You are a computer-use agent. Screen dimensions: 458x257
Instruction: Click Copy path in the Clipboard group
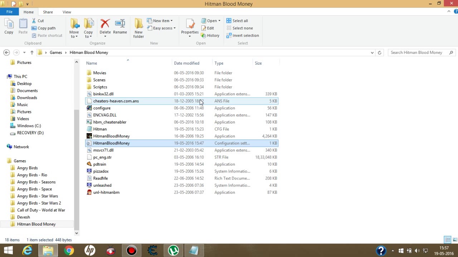(x=43, y=28)
